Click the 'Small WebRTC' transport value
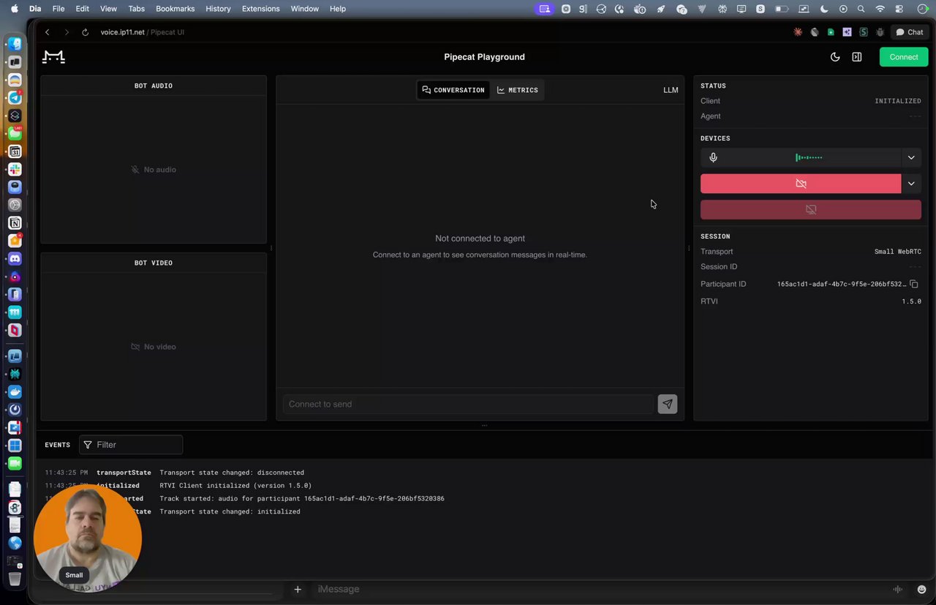The width and height of the screenshot is (936, 605). pyautogui.click(x=897, y=252)
